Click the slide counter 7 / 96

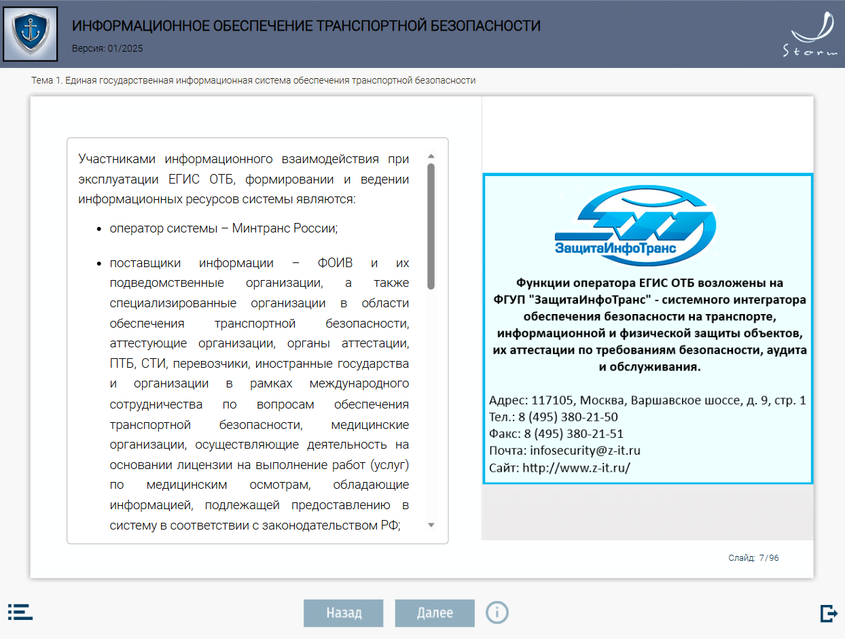(754, 558)
